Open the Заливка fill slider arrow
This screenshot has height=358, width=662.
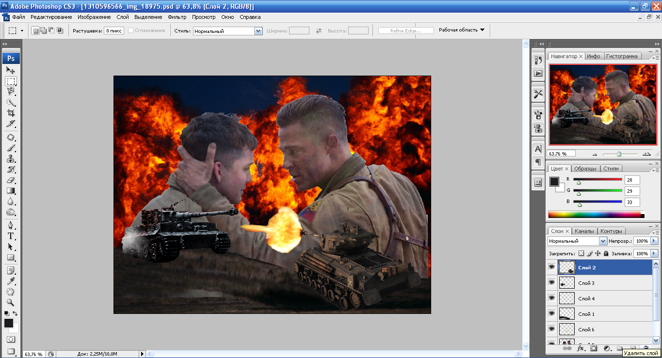point(655,253)
